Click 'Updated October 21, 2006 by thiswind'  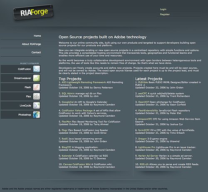click(157, 141)
